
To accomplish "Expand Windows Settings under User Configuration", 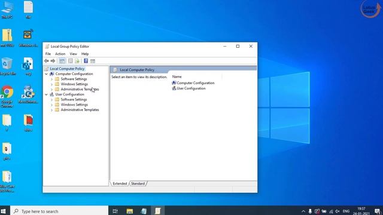I will tap(51, 105).
